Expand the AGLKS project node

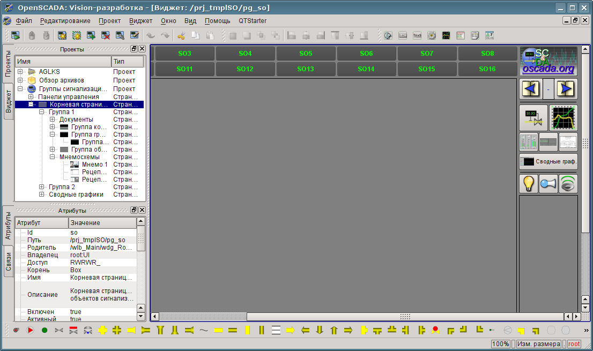(20, 72)
